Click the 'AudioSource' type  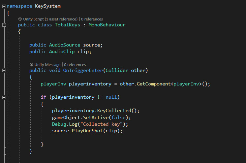coord(65,45)
